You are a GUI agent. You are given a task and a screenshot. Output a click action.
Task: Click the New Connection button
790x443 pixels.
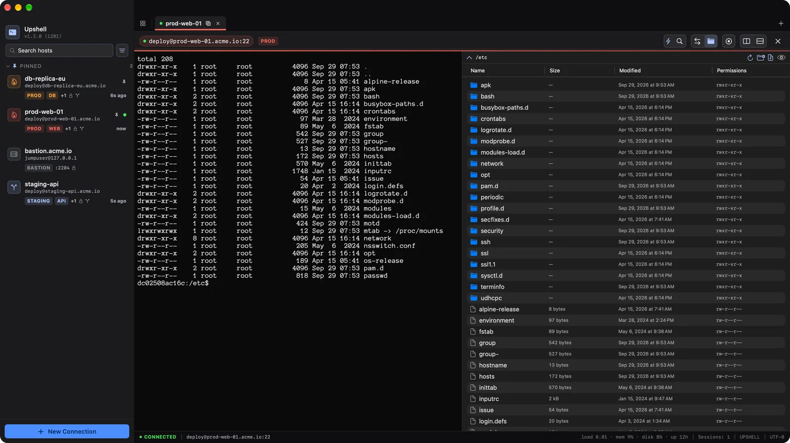coord(67,431)
